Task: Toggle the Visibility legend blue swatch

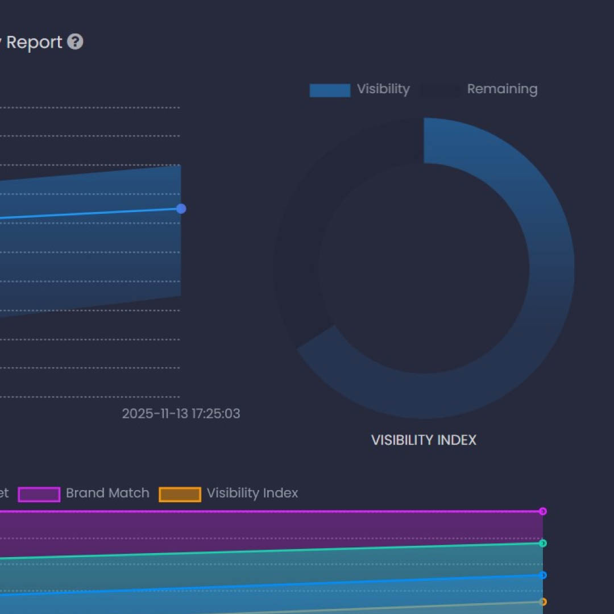Action: pyautogui.click(x=330, y=90)
